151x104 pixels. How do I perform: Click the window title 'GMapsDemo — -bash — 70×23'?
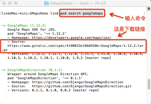[x=78, y=3]
